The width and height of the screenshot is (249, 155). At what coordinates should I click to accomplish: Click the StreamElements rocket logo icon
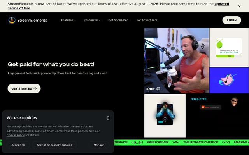coord(12,20)
